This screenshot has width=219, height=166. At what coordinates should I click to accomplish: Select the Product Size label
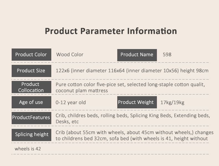[31, 71]
